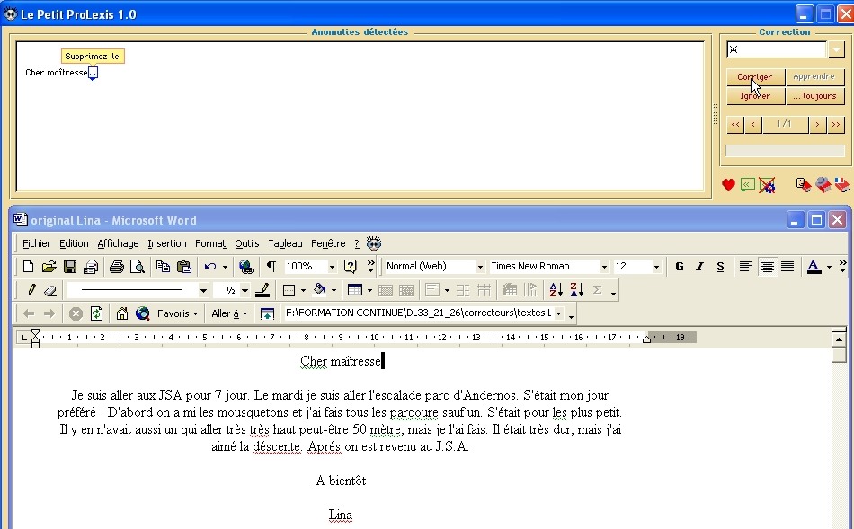The image size is (854, 529).
Task: Insert a table with the grid icon
Action: coord(355,290)
